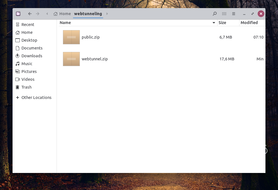
Task: Select the public.zip archive
Action: tap(91, 37)
